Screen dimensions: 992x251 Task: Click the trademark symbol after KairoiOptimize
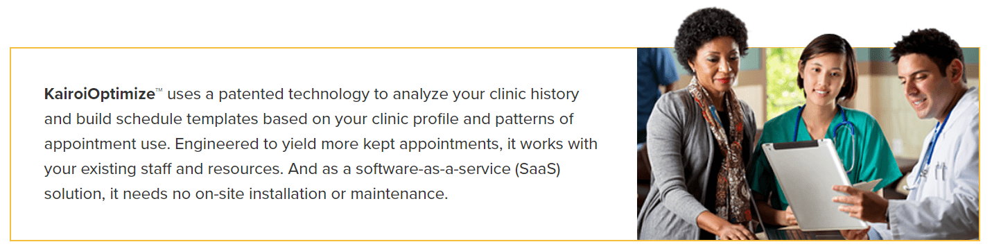159,90
